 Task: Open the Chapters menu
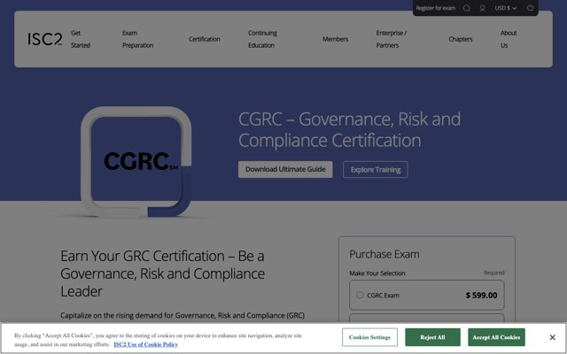click(461, 39)
